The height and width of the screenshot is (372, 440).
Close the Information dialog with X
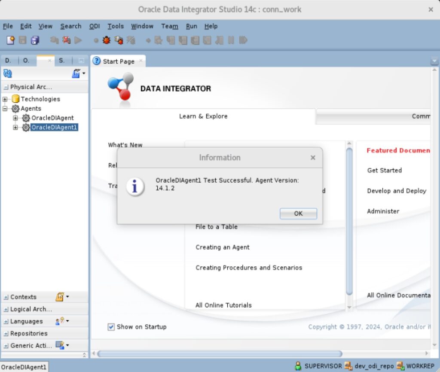point(313,158)
